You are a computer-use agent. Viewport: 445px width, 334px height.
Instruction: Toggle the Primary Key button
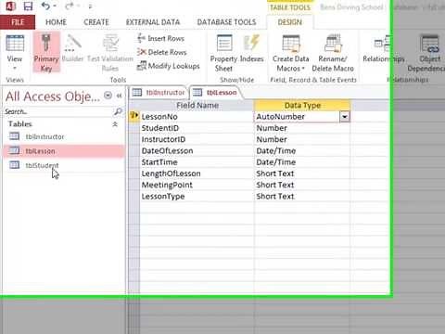coord(46,53)
